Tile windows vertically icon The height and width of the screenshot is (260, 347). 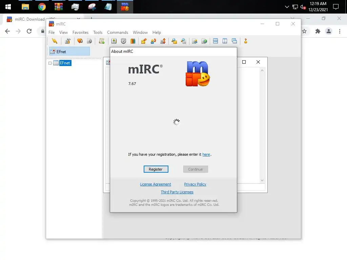tap(225, 41)
